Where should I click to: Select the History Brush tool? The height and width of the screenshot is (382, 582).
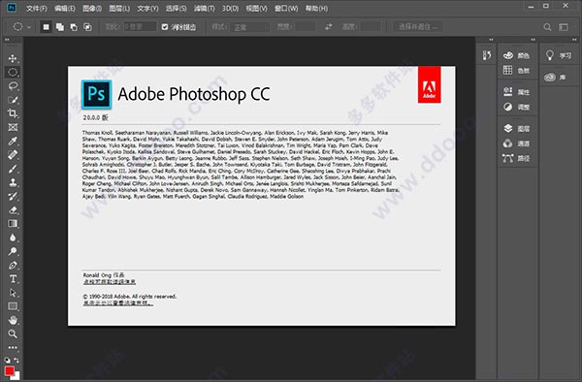13,196
